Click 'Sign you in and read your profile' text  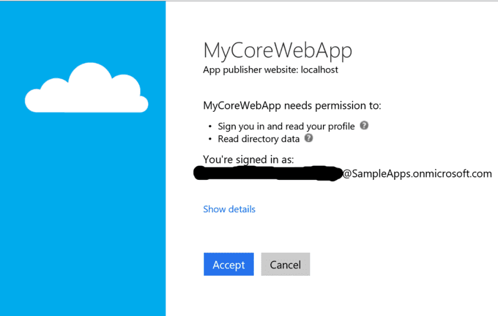[x=286, y=127]
